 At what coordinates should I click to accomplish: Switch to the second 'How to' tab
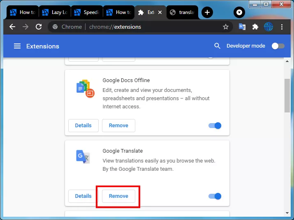(119, 12)
